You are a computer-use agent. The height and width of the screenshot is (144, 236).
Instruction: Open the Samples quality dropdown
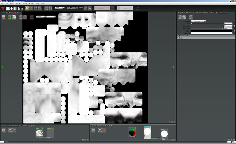[x=198, y=21]
